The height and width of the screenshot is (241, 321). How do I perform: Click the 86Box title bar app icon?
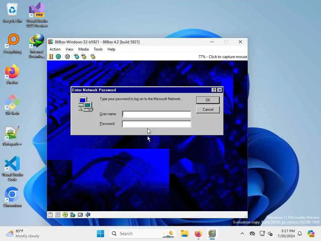(50, 42)
